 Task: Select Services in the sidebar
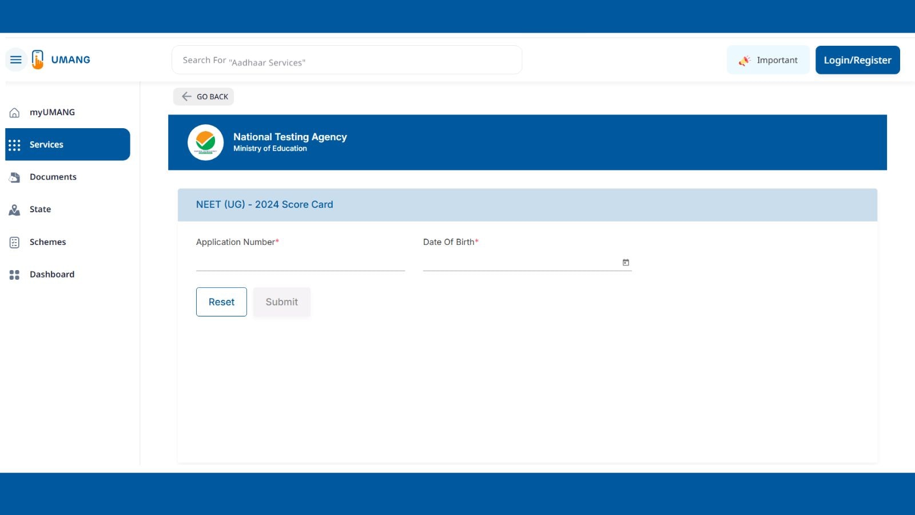coord(67,144)
